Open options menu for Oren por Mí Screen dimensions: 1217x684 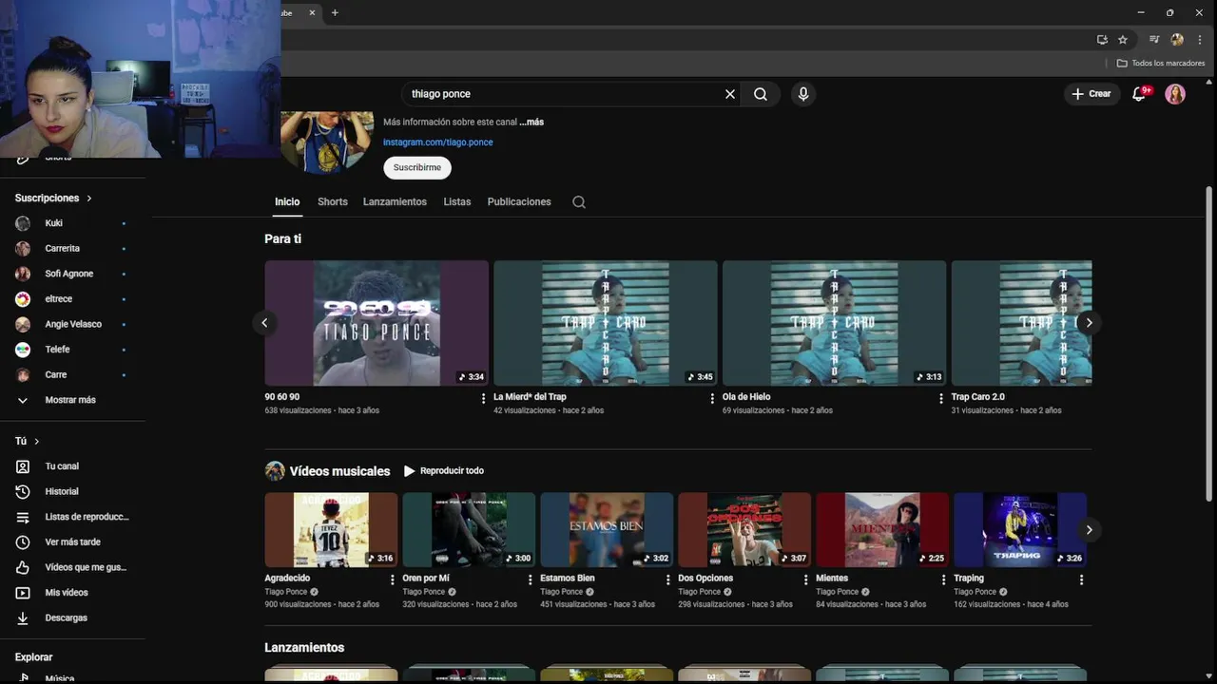coord(530,579)
